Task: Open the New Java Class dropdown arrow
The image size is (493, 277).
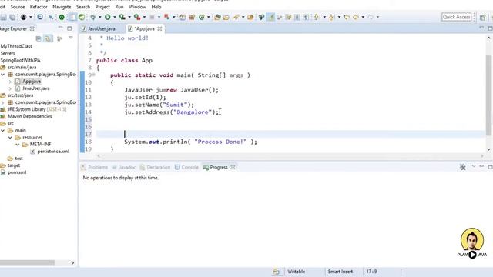Action: coord(208,17)
